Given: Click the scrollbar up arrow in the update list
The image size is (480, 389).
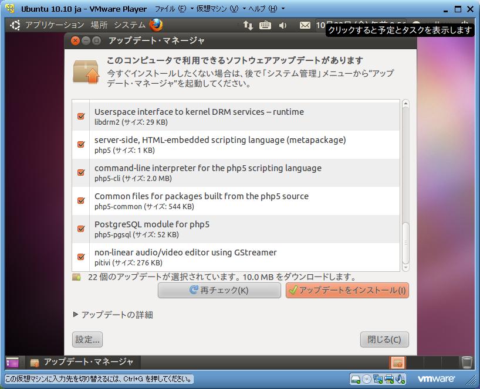Looking at the screenshot, I should 405,104.
